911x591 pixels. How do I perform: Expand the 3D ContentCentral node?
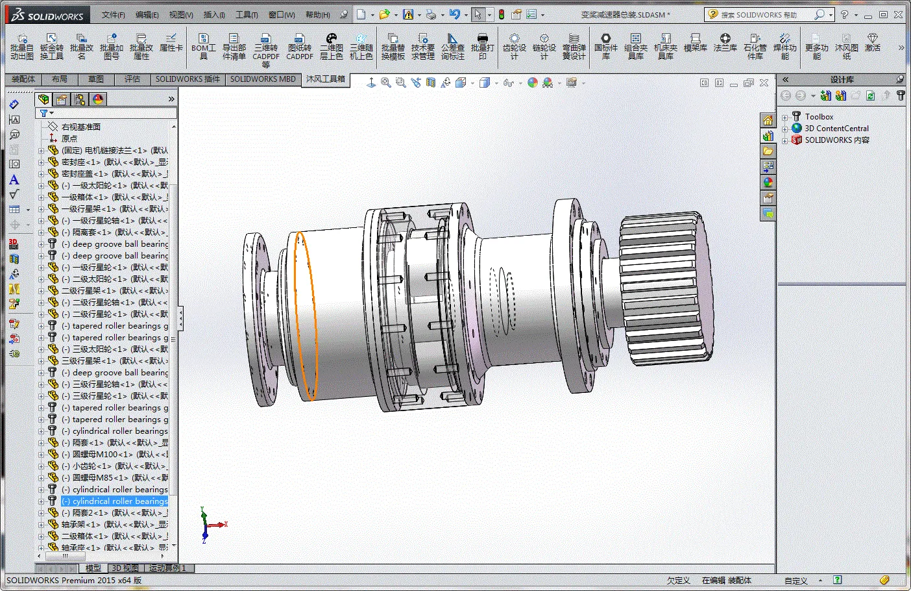pos(784,129)
